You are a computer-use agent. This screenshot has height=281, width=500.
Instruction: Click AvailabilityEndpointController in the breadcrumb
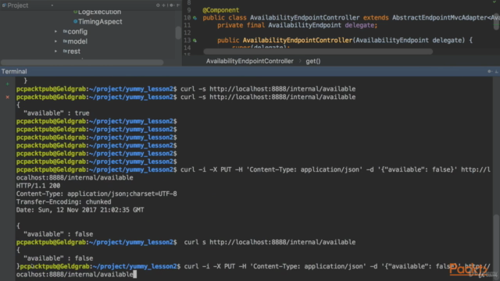pyautogui.click(x=250, y=61)
